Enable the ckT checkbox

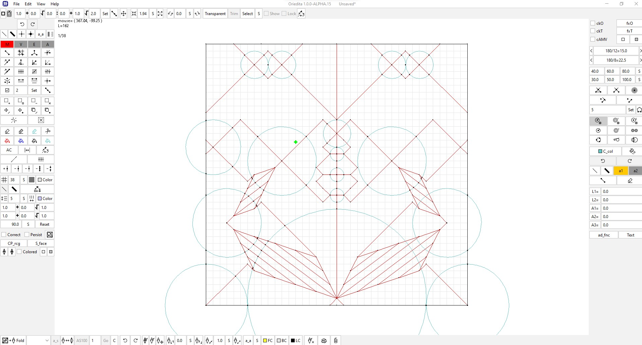[593, 31]
